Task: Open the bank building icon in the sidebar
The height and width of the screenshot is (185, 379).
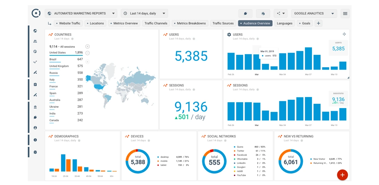Action: click(35, 107)
